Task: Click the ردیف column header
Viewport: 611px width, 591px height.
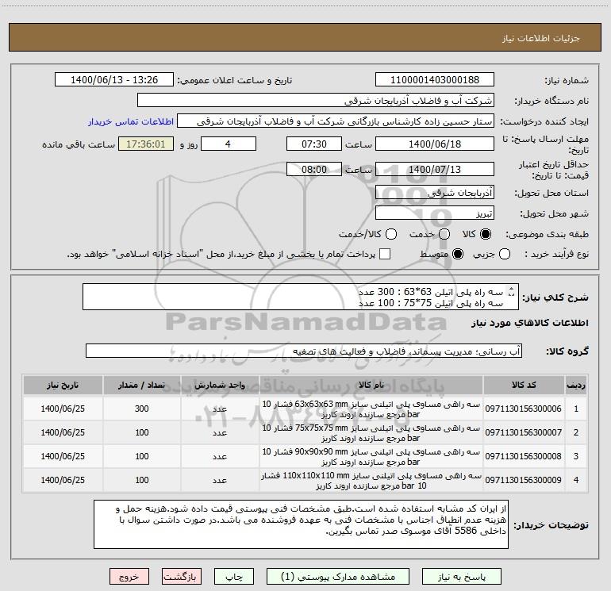Action: 576,386
